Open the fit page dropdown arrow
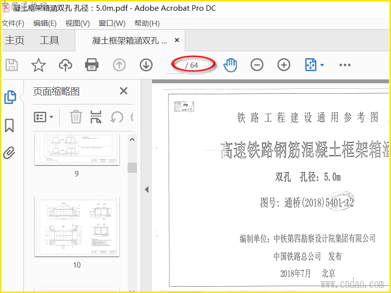This screenshot has height=293, width=391. [322, 65]
